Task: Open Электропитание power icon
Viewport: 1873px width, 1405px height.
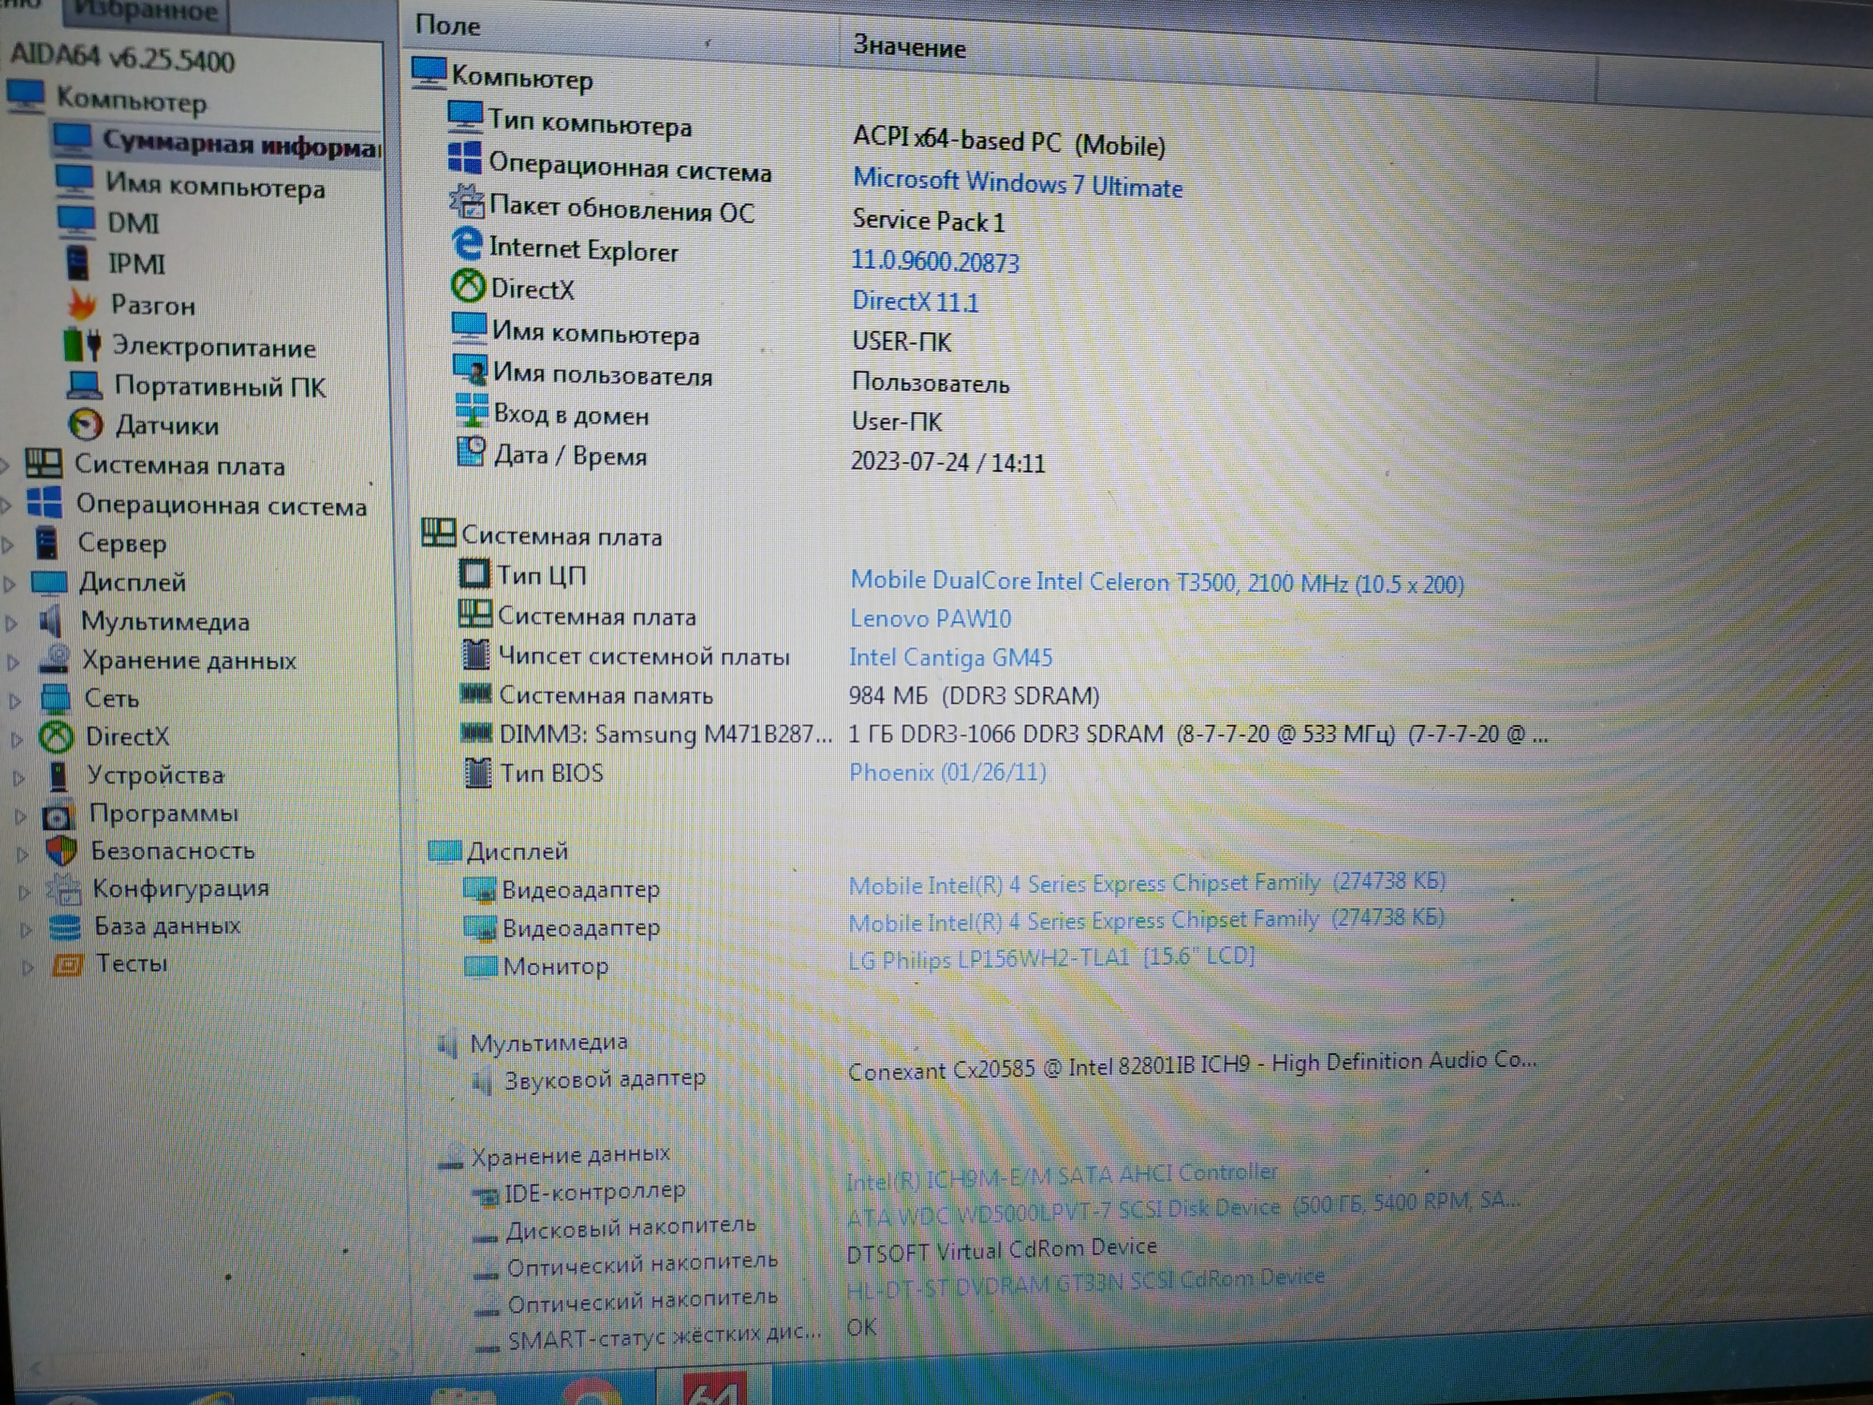Action: tap(83, 345)
